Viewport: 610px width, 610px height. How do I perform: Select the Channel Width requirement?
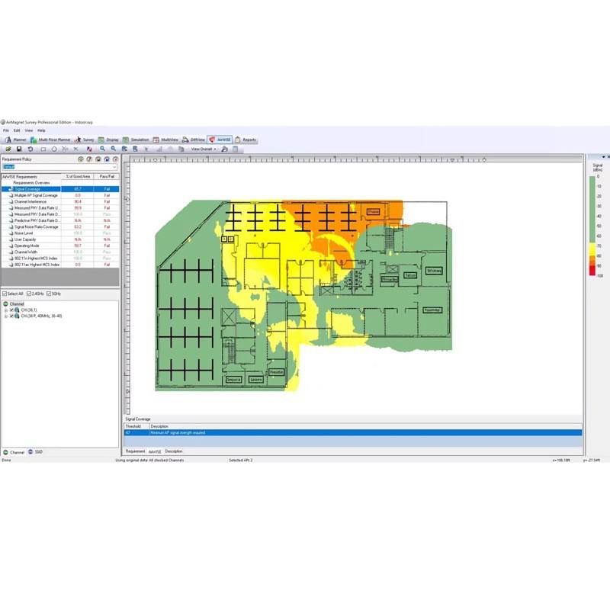pos(60,252)
